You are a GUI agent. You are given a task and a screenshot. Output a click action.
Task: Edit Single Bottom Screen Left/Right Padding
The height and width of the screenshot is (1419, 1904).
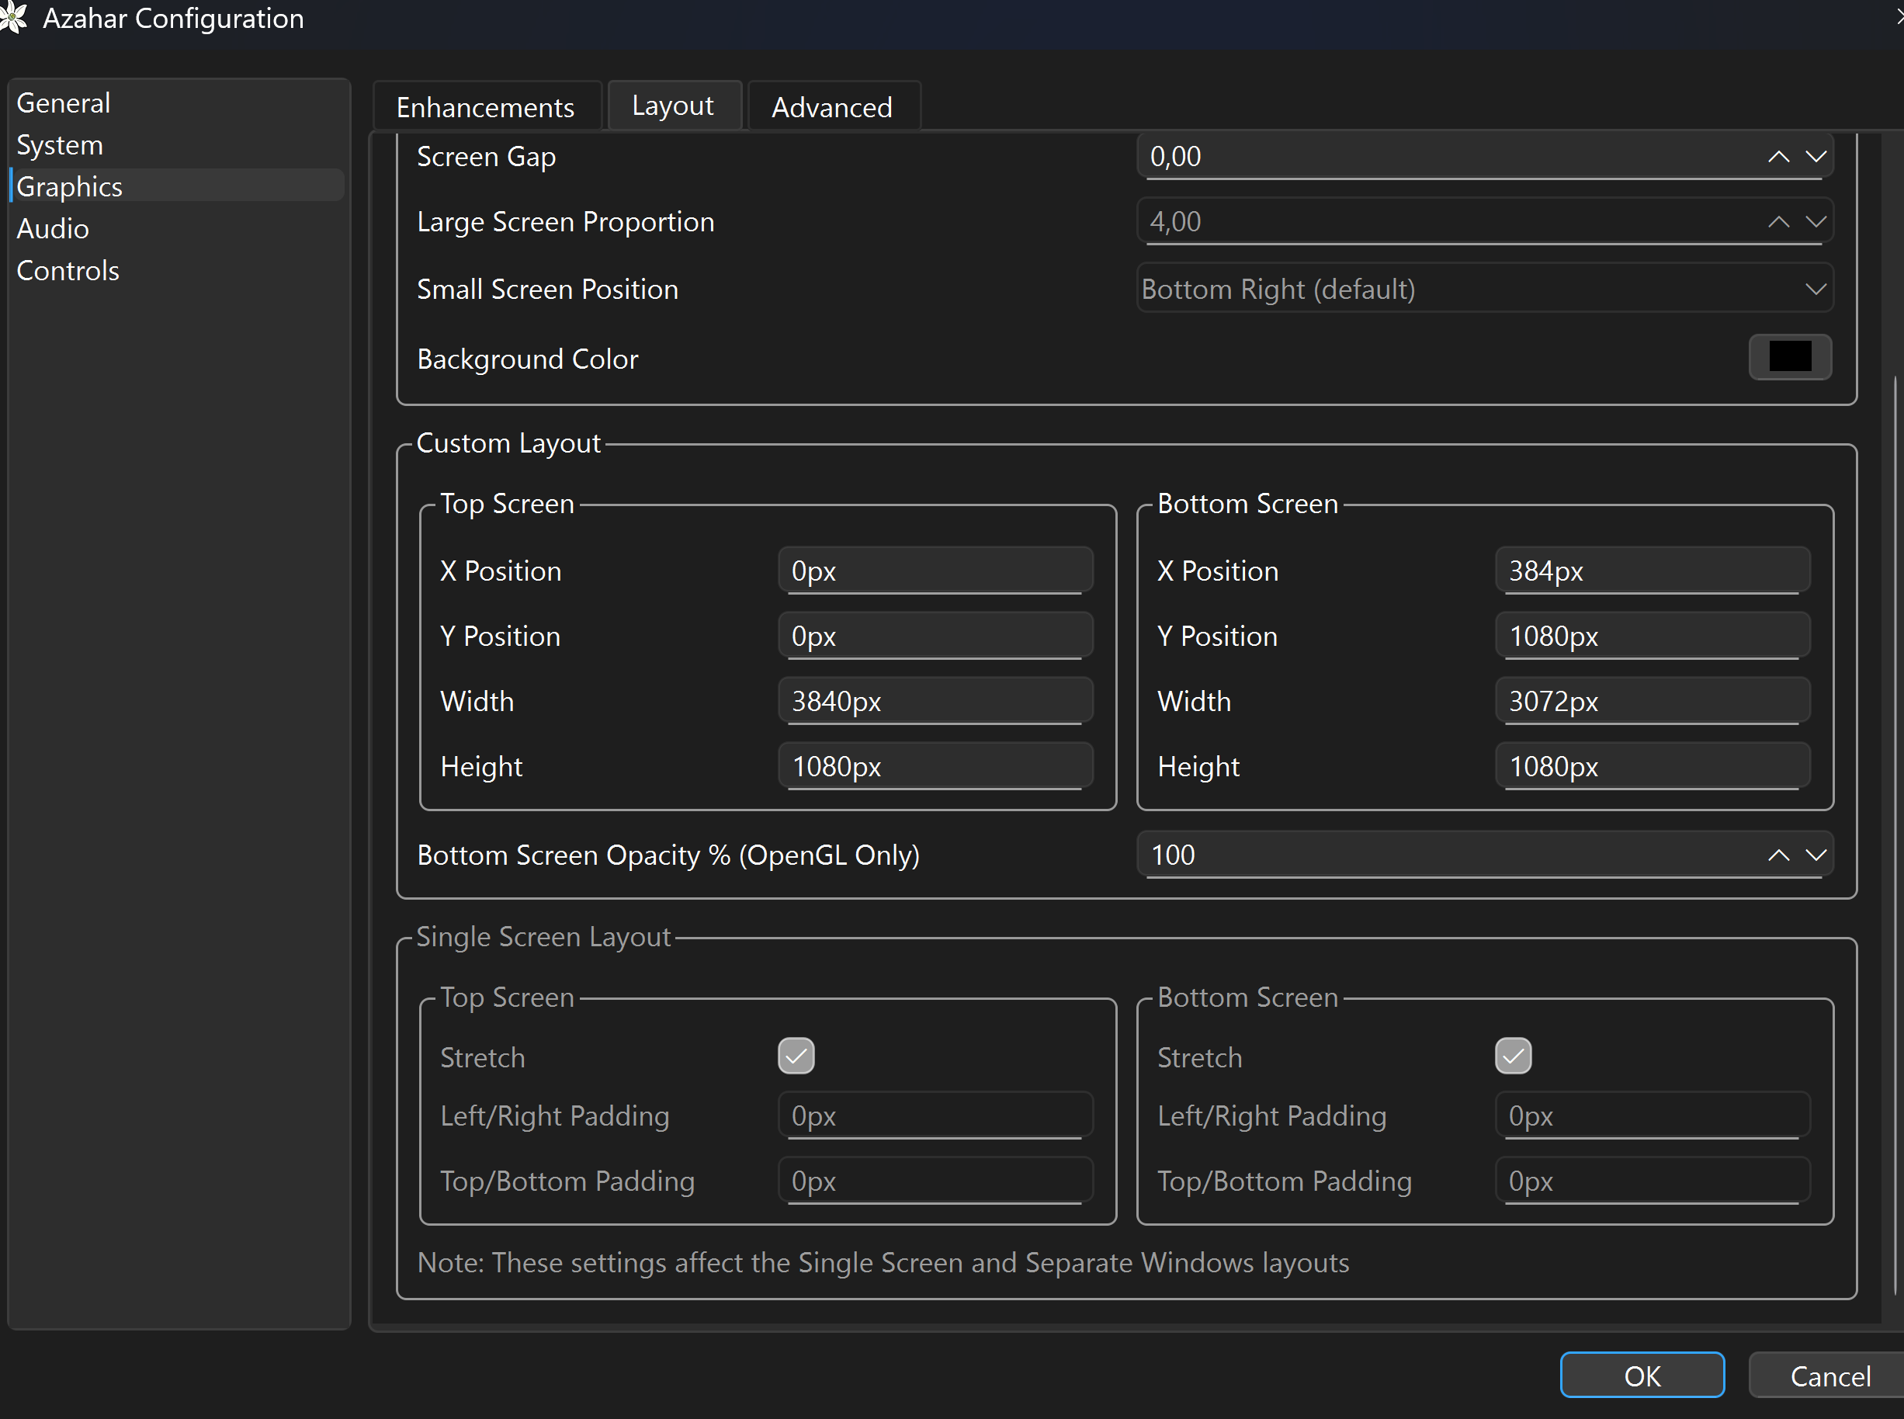pos(1653,1115)
